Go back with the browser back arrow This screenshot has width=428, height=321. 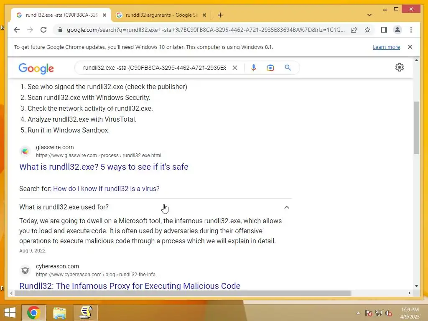pyautogui.click(x=17, y=30)
